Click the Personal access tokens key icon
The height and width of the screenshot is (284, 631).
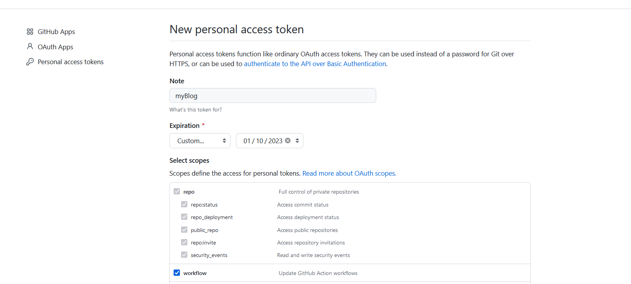(x=30, y=62)
